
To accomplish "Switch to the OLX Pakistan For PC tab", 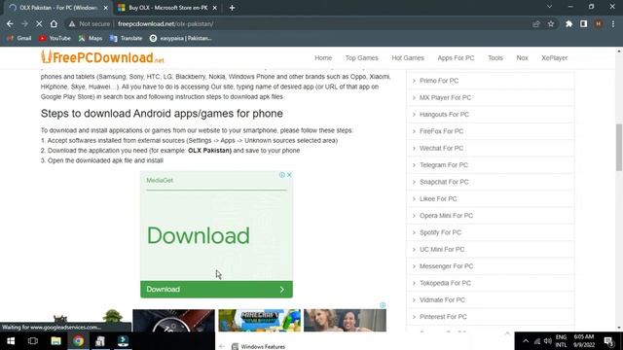I will 58,8.
